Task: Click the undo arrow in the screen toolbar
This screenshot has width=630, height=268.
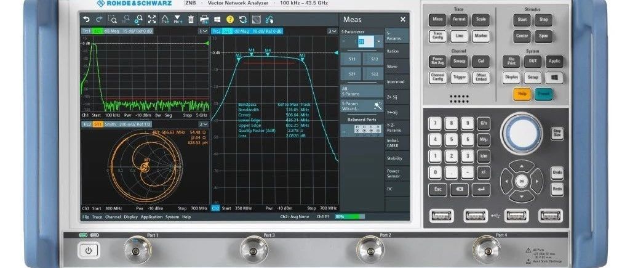Action: [x=86, y=19]
